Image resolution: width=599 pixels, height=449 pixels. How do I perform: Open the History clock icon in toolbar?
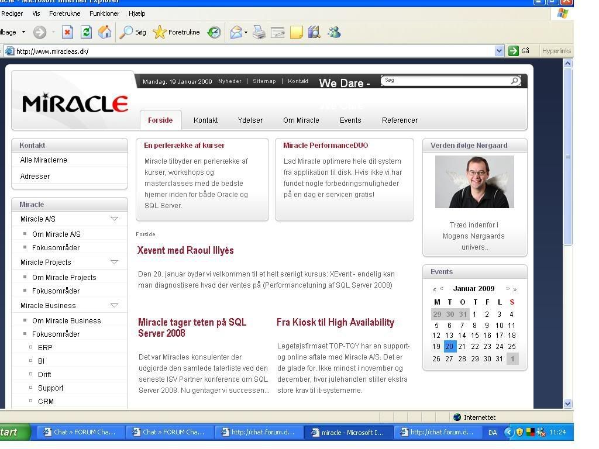pyautogui.click(x=214, y=33)
